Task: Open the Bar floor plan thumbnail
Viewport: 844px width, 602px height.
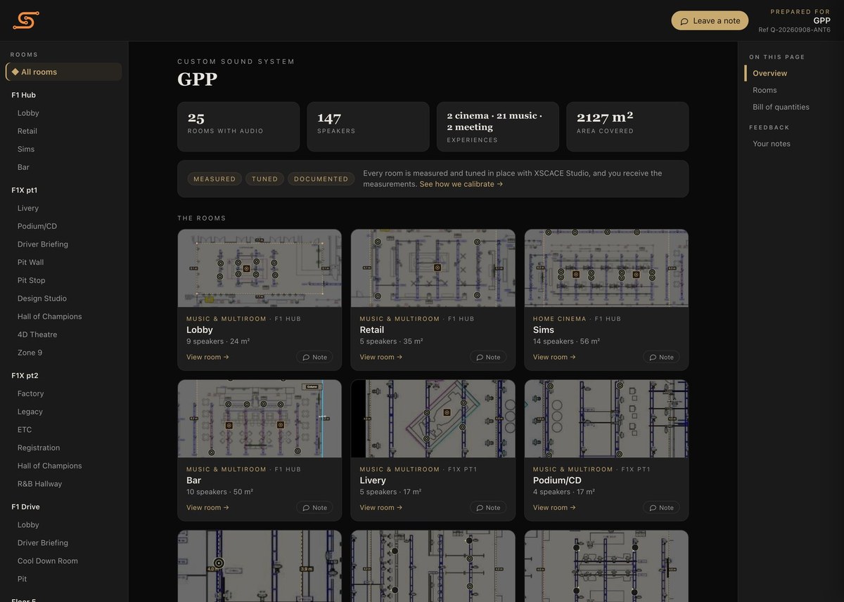Action: (260, 419)
